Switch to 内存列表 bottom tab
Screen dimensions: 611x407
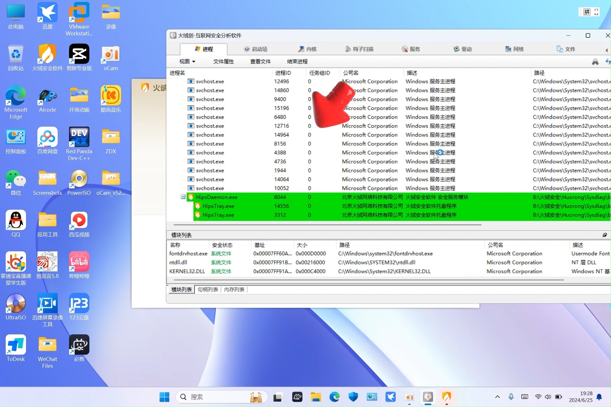point(234,289)
